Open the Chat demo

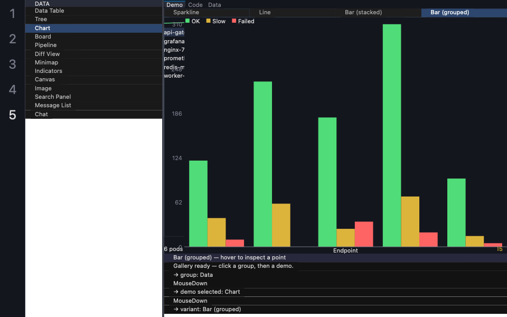tap(93, 114)
